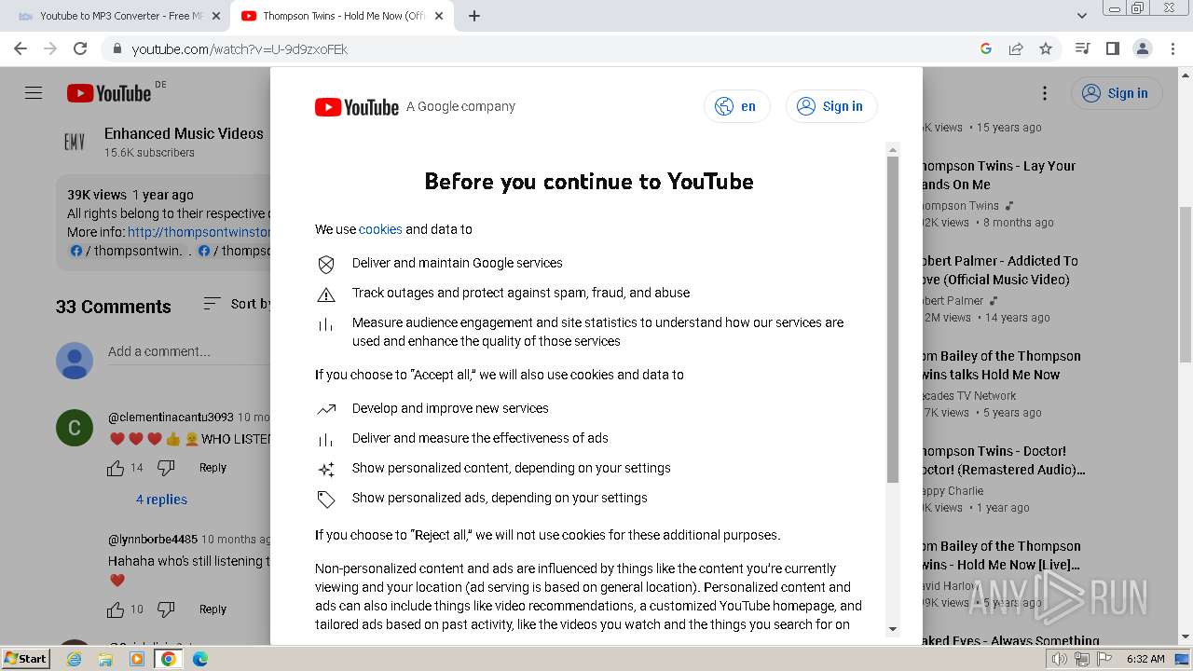Open YouTube settings three-dot menu

(x=1045, y=93)
